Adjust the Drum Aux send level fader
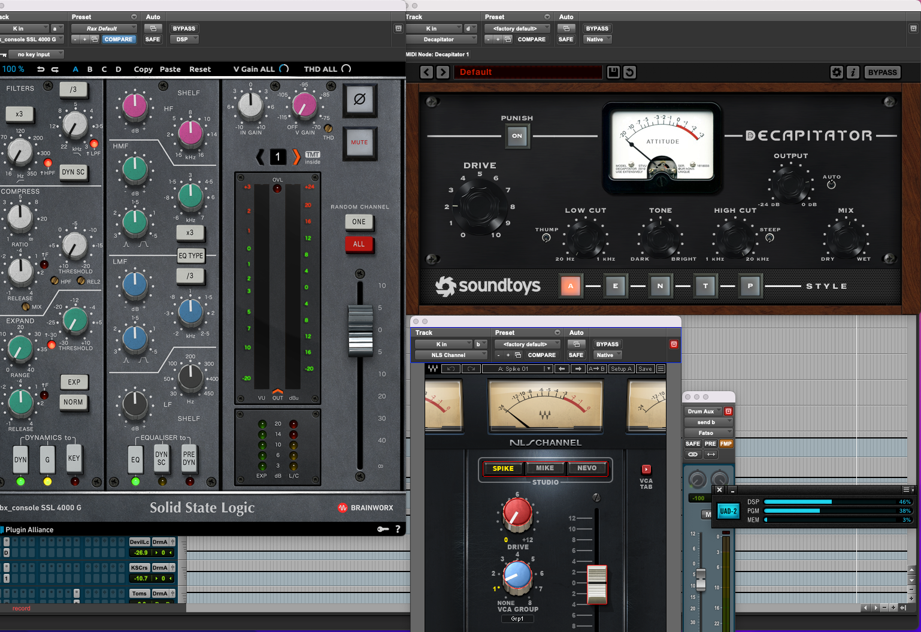 (701, 579)
